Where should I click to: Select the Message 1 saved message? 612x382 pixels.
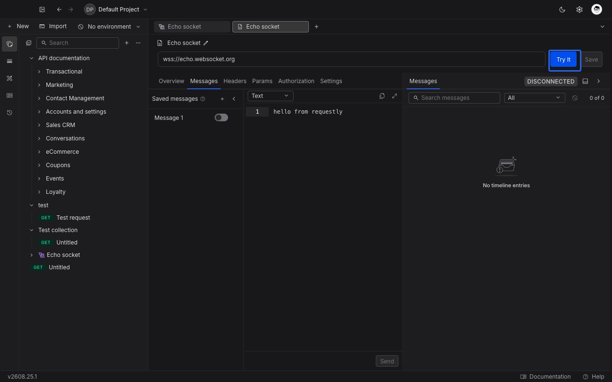(169, 118)
